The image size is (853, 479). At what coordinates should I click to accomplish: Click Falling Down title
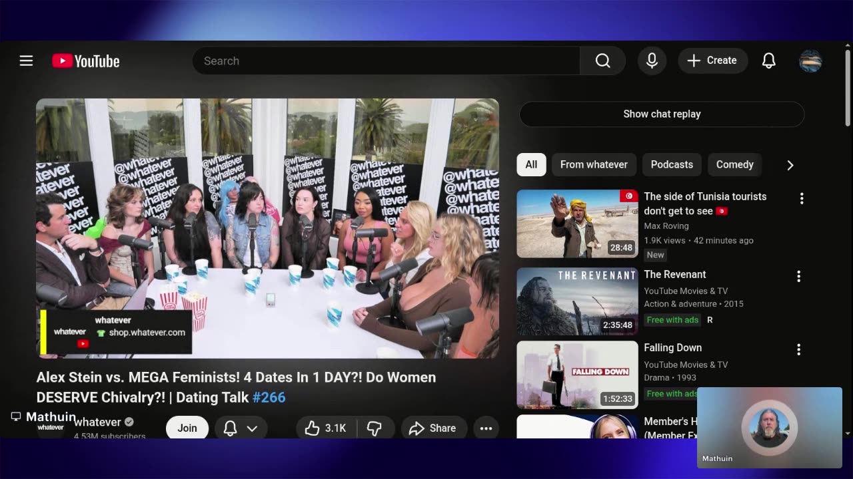pyautogui.click(x=672, y=347)
